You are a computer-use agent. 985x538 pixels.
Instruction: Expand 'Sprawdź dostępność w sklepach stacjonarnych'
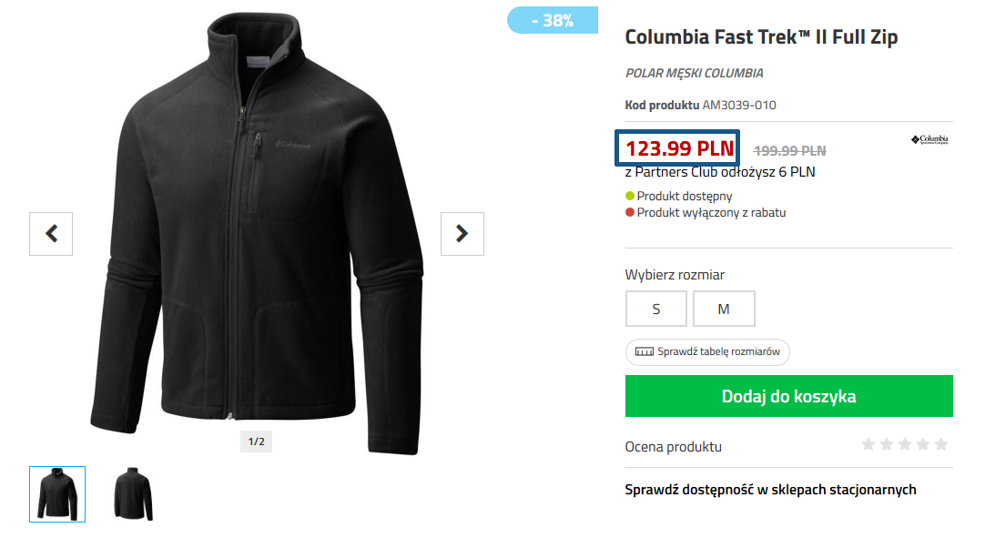tap(770, 490)
